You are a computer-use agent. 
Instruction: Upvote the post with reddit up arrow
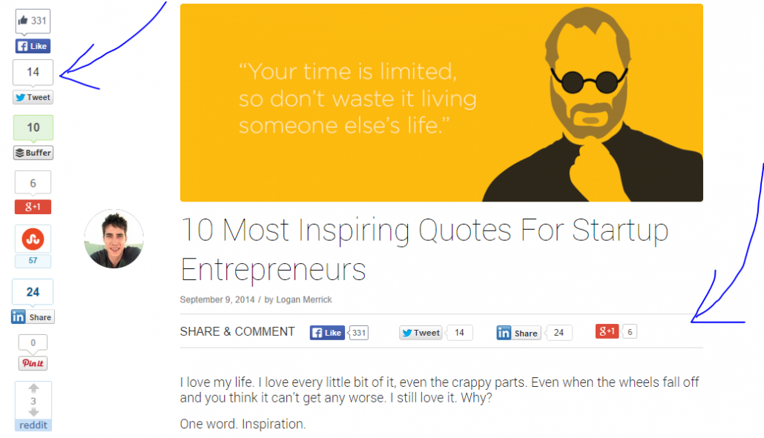32,387
